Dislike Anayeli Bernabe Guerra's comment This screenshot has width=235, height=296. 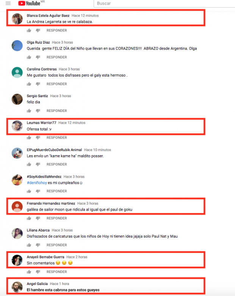pyautogui.click(x=38, y=272)
